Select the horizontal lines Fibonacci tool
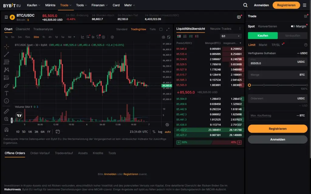 6,62
